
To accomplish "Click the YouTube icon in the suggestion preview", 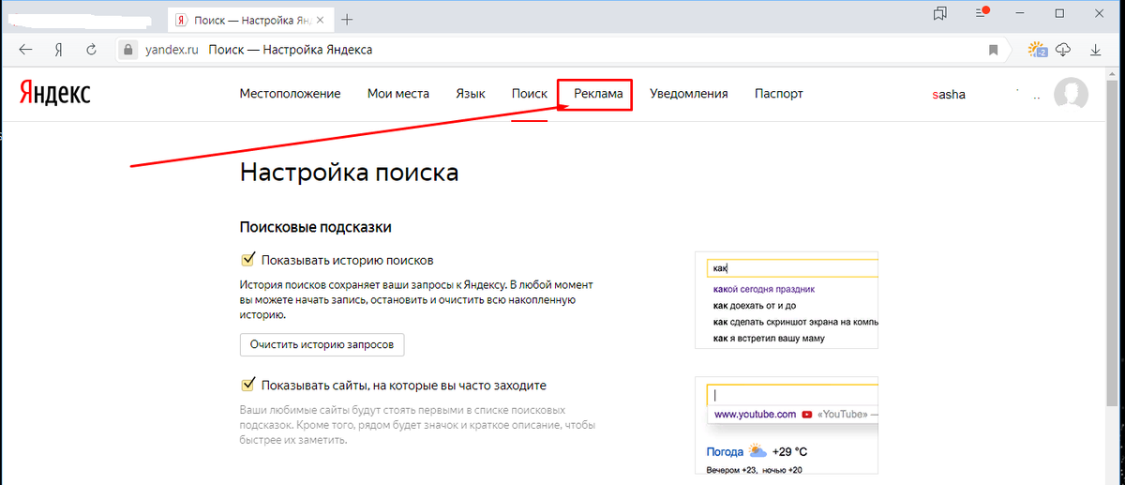I will (x=806, y=414).
